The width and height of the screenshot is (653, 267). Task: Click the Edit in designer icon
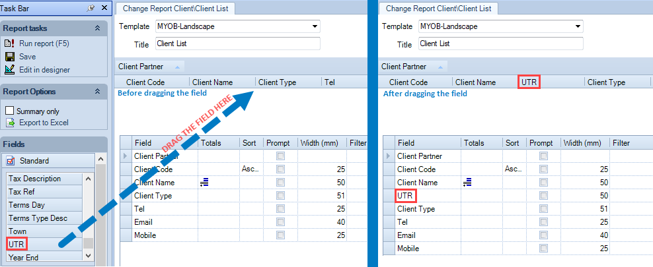click(10, 70)
